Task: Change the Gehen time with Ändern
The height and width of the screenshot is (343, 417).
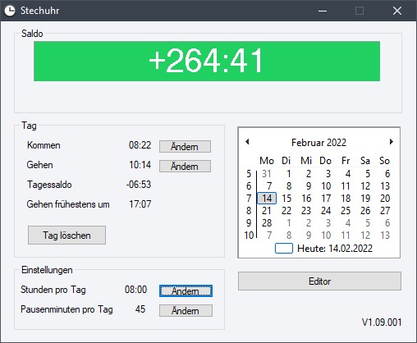Action: 185,167
